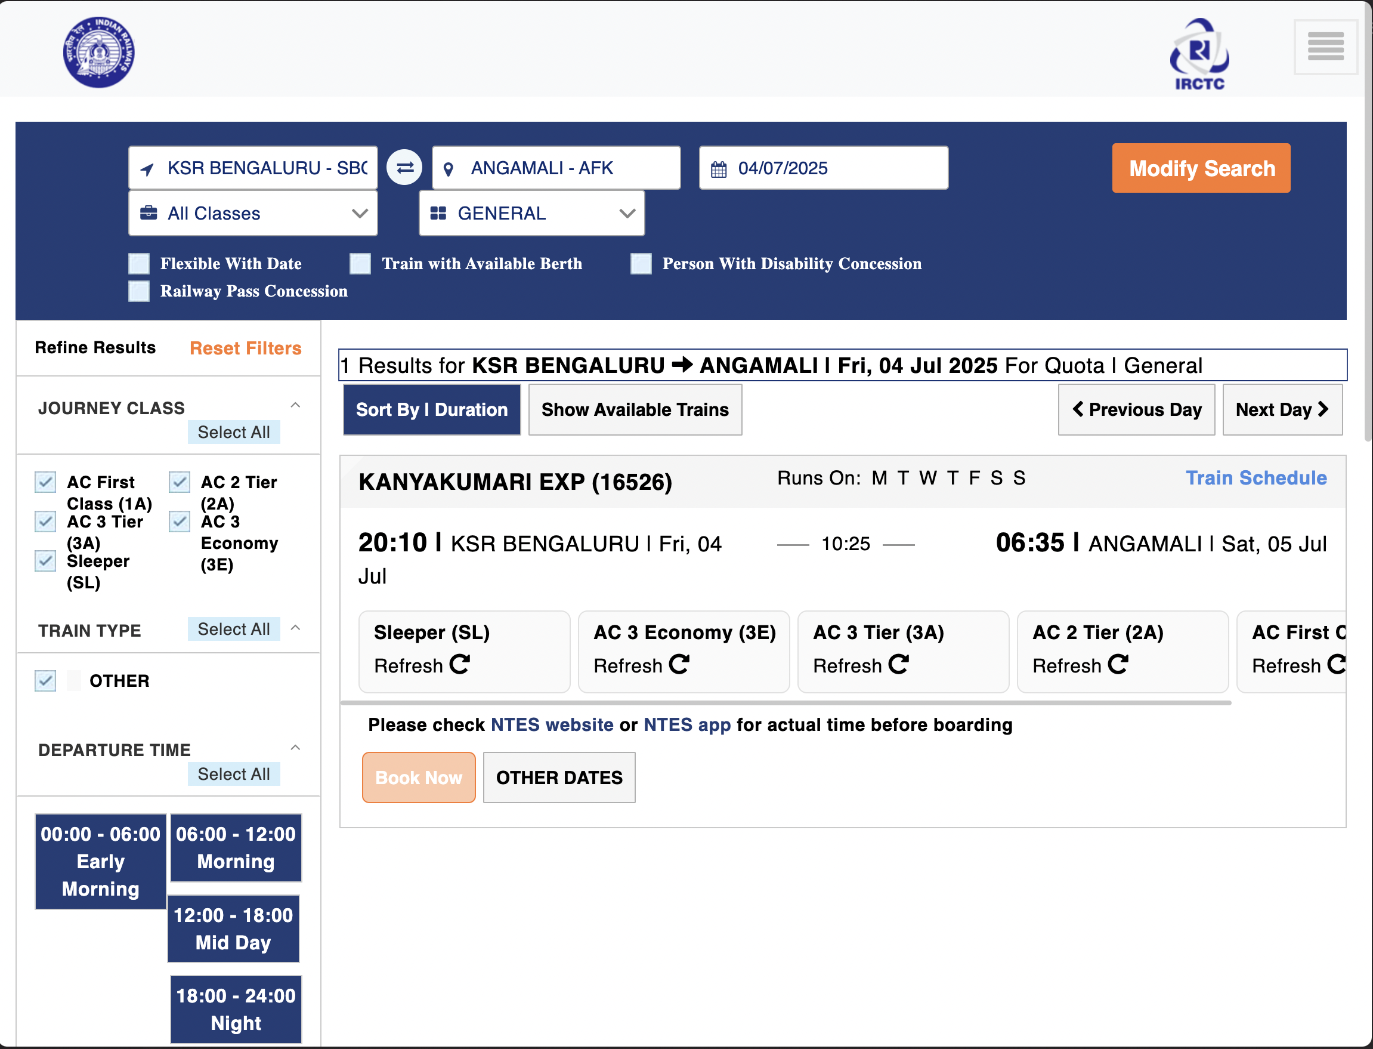Select 06:00 - 12:00 Morning slot
1373x1049 pixels.
pyautogui.click(x=236, y=848)
